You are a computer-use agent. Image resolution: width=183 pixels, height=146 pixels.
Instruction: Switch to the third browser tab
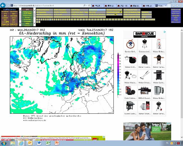tap(123, 6)
